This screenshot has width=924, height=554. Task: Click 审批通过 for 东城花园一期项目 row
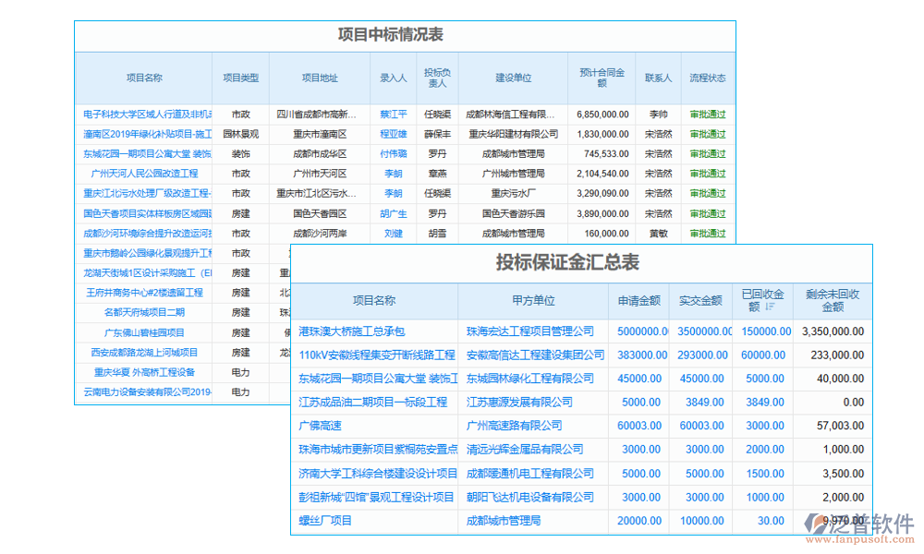point(706,153)
